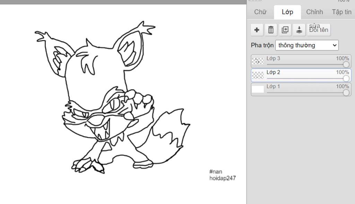Delete layer using trash icon

[271, 30]
